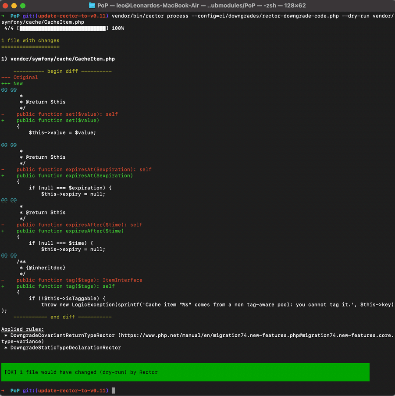
Task: Click DowngradeStaticTypeDeclarationRector rule name
Action: pos(65,347)
